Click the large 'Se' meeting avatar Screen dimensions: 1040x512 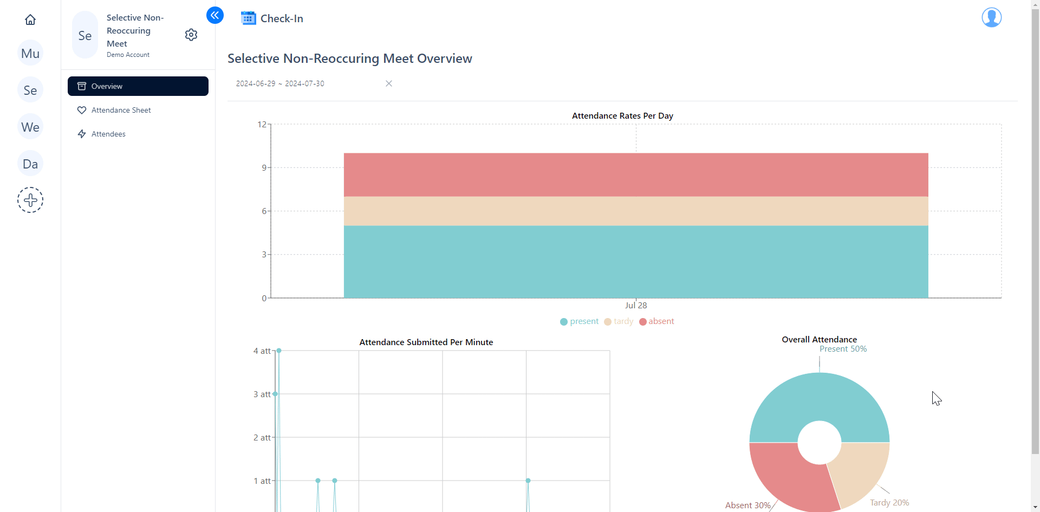click(85, 35)
